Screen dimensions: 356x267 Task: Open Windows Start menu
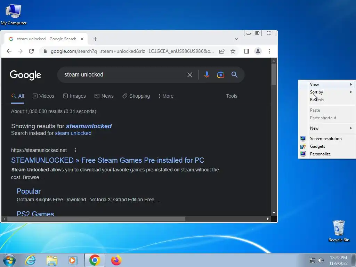coord(9,260)
